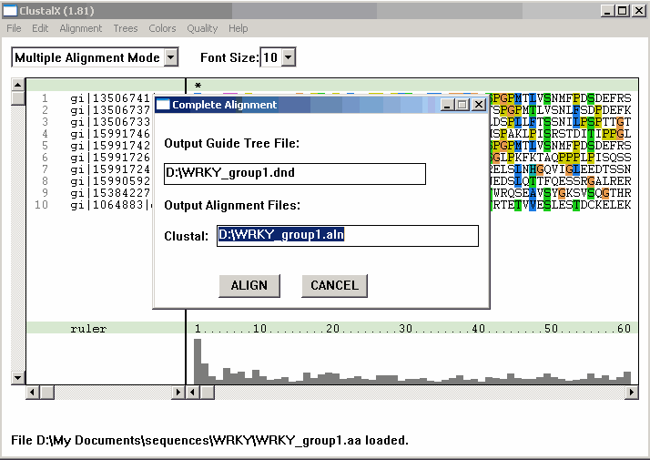This screenshot has width=650, height=460.
Task: Minimize the Complete Alignment dialog
Action: 446,105
